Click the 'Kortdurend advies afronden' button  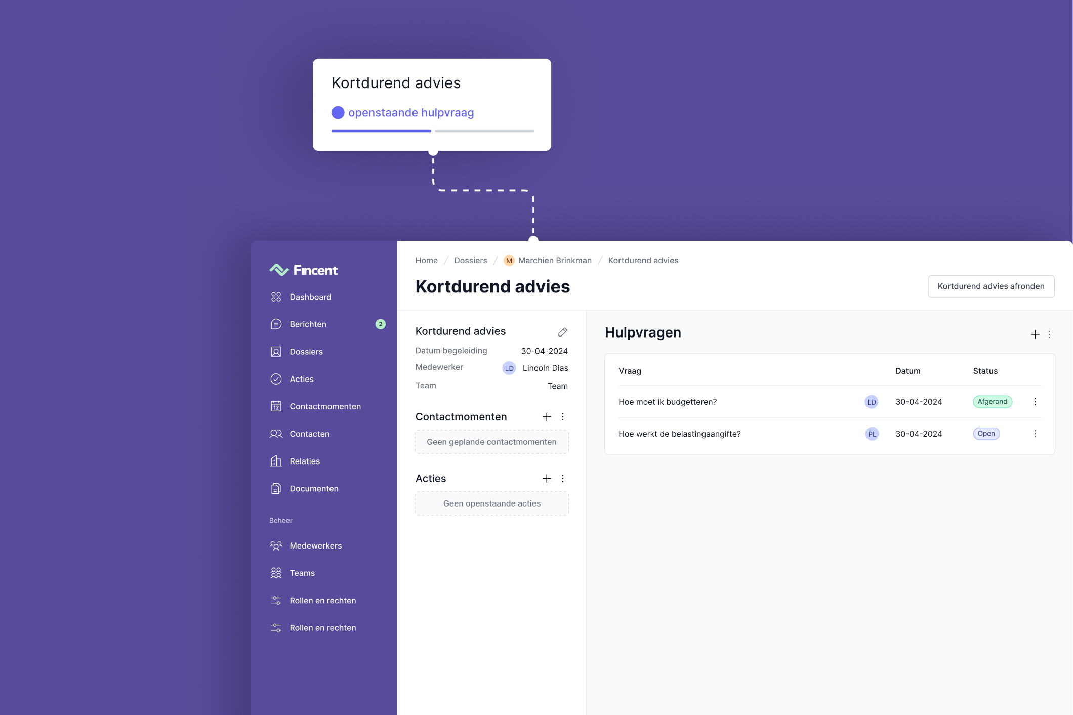[991, 286]
